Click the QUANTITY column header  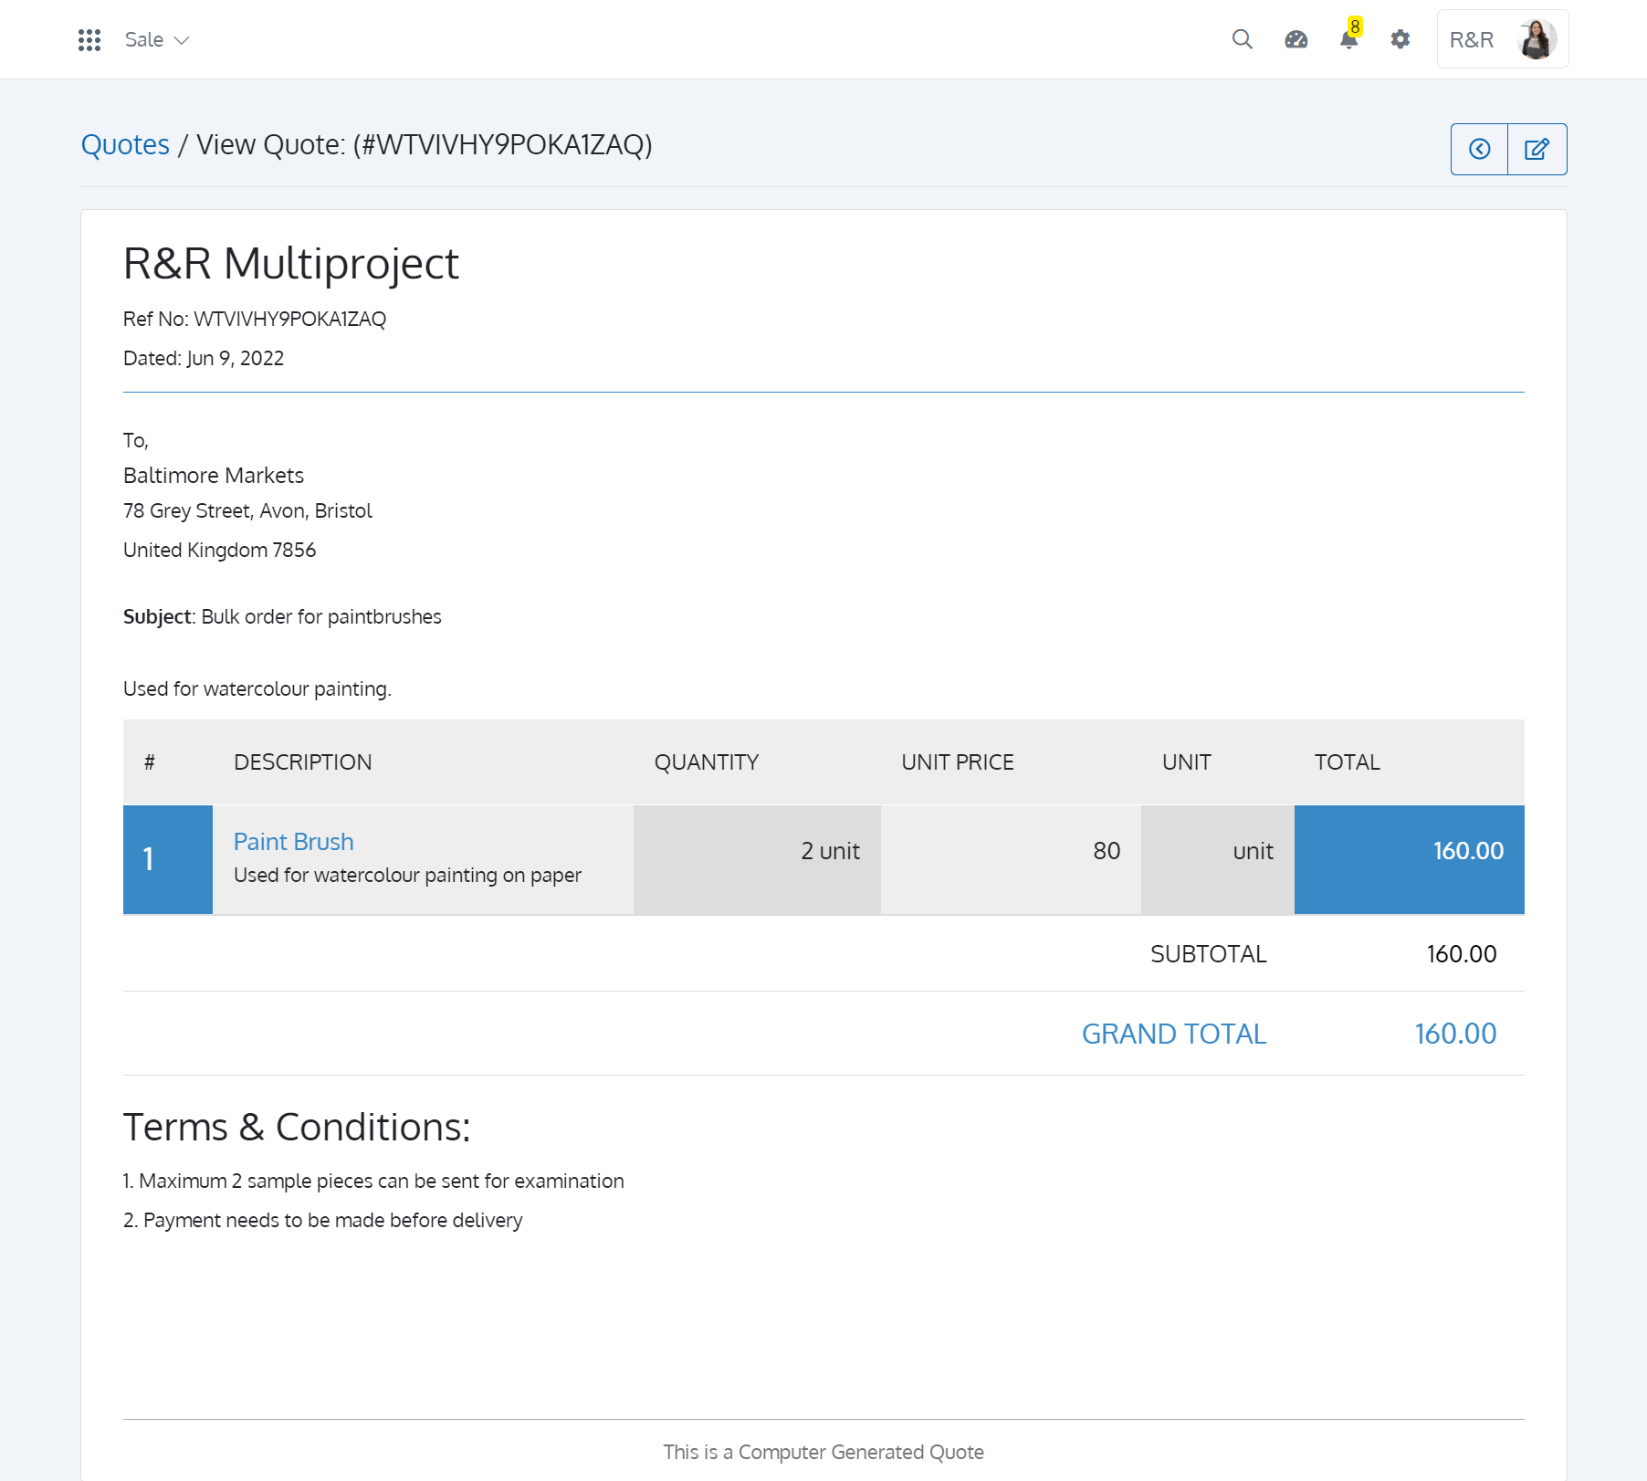pyautogui.click(x=706, y=762)
